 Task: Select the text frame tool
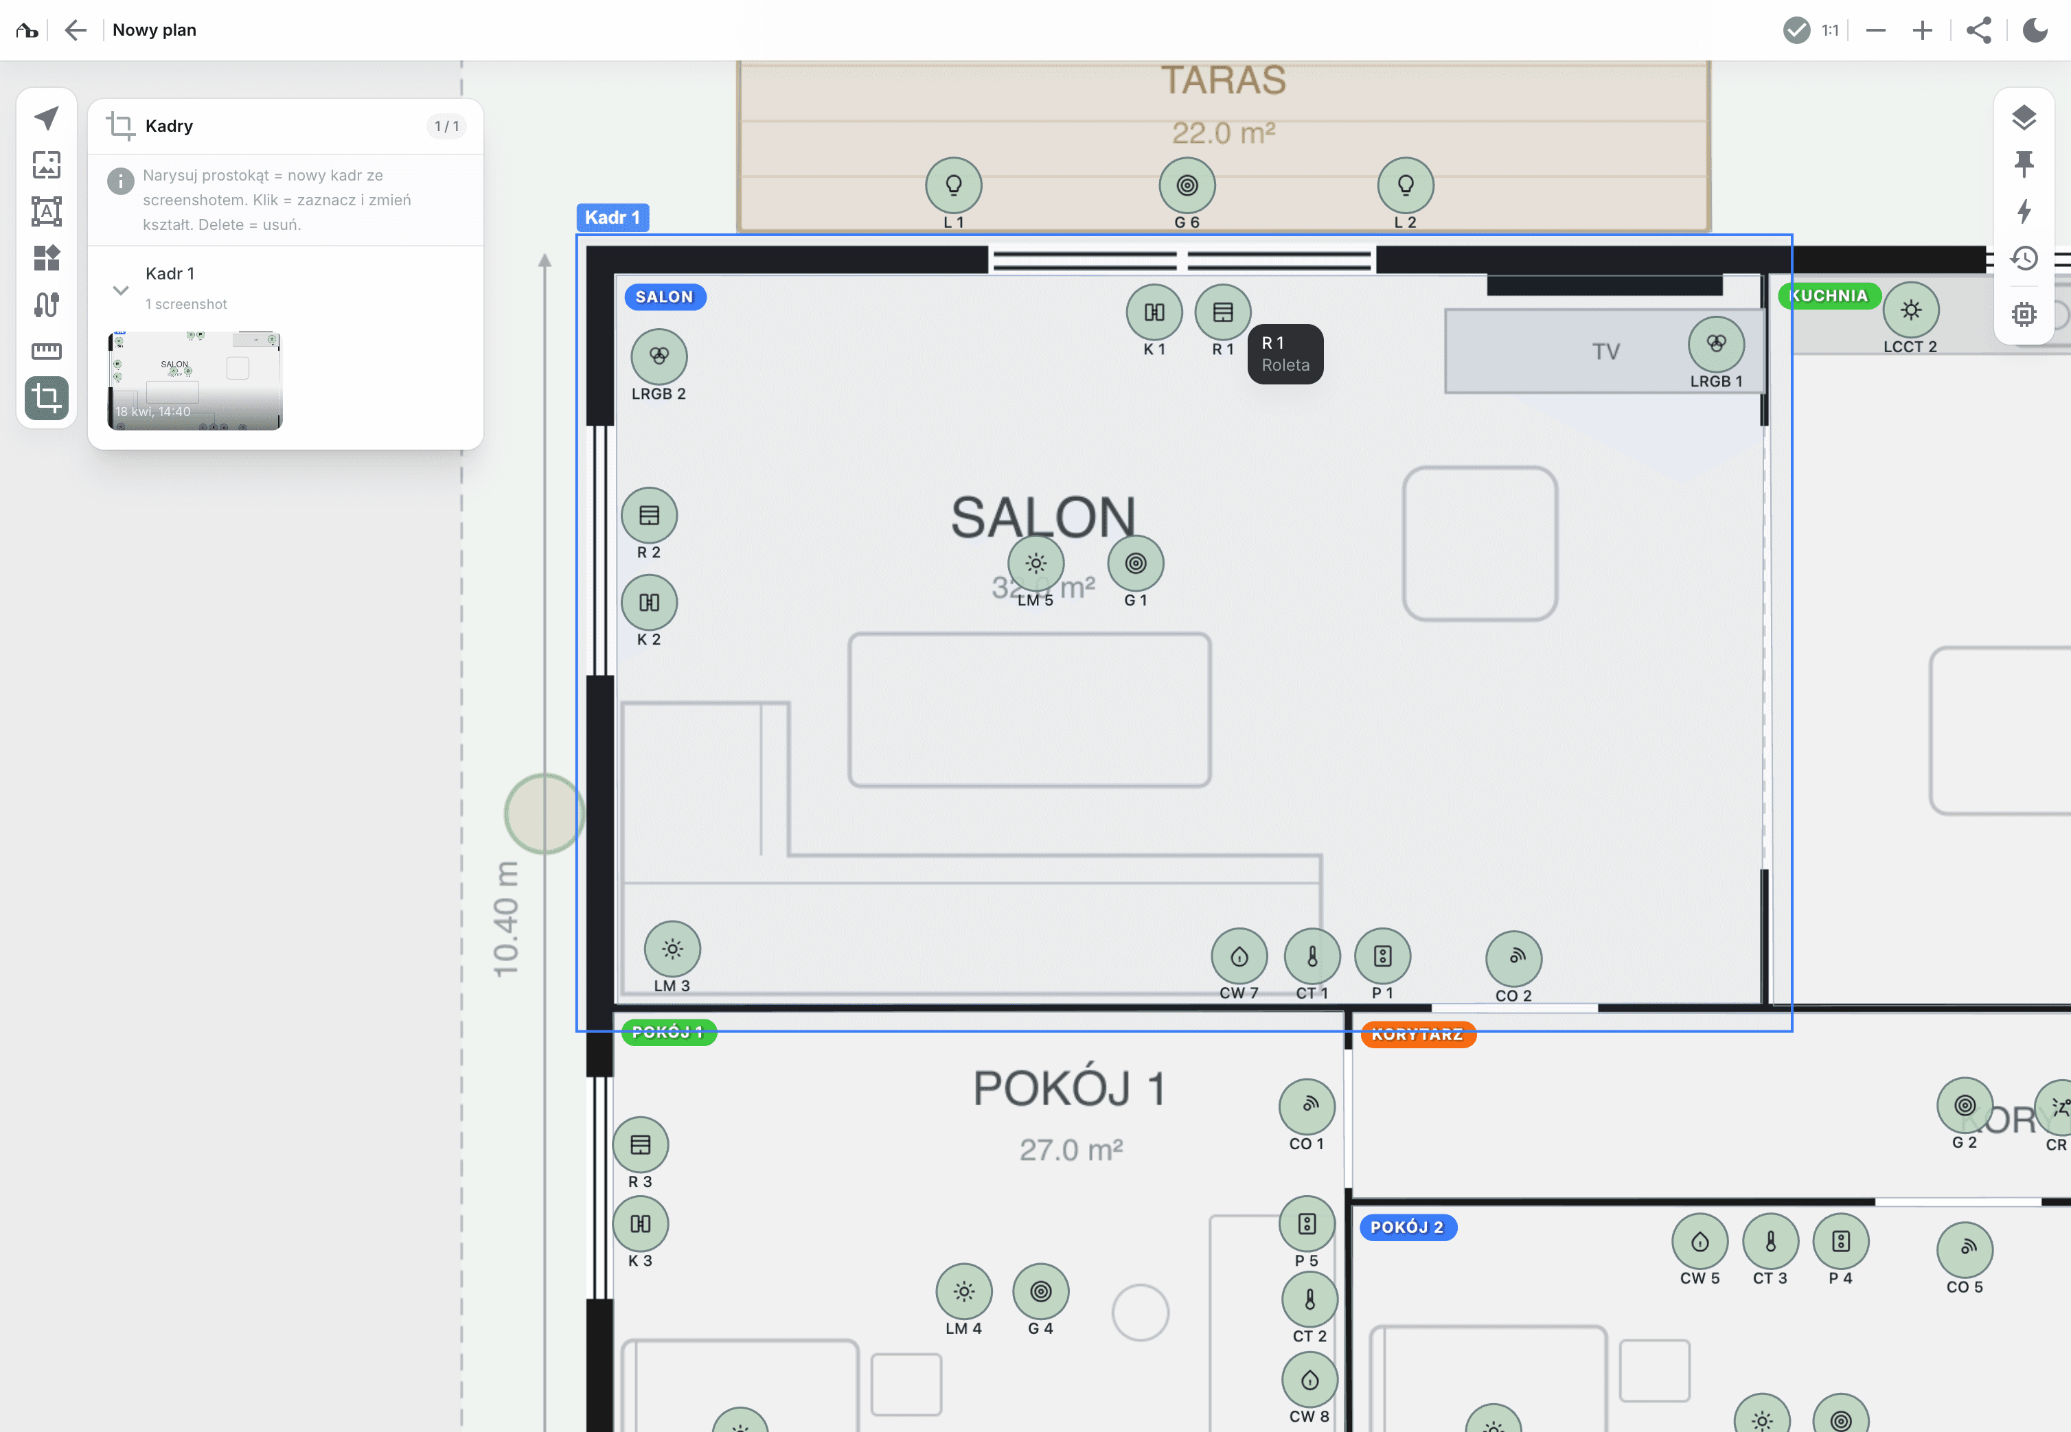(x=47, y=211)
